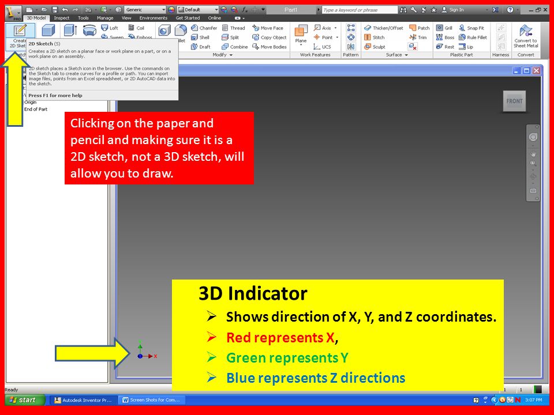Image resolution: width=554 pixels, height=415 pixels.
Task: Select Pan hand in navigation bar
Action: point(533,153)
